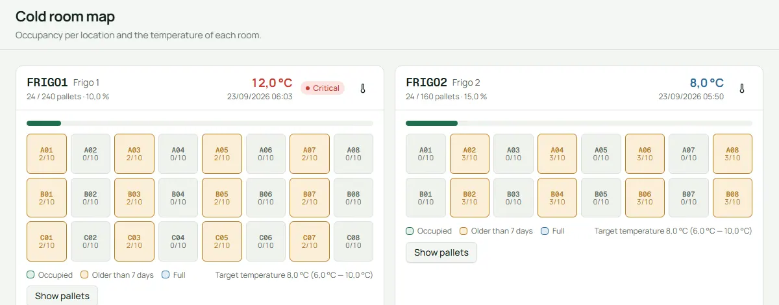
Task: Select FRIGO2 cell B01
Action: coord(426,197)
